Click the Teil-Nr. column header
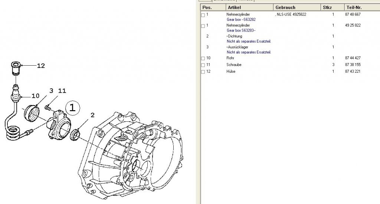Screen dimensions: 380x204 (362, 7)
